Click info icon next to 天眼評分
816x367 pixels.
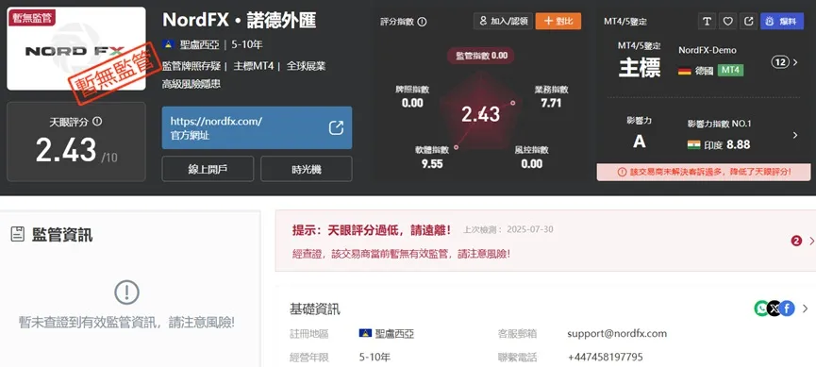click(97, 122)
